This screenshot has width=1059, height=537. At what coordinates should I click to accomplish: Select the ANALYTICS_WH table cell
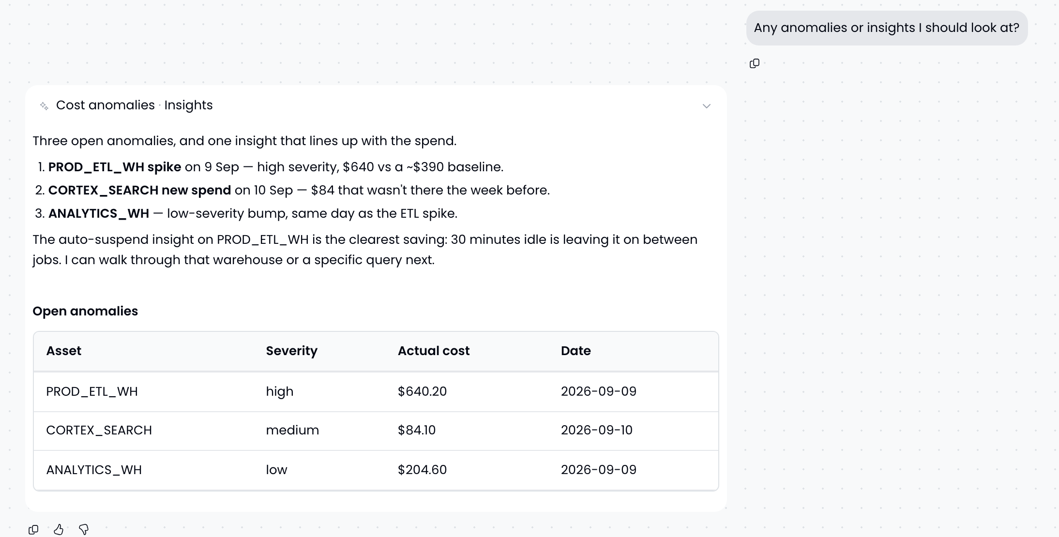(94, 470)
